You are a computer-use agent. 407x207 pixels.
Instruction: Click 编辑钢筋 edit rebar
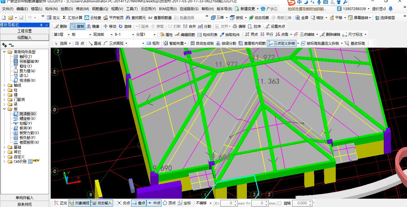click(x=185, y=35)
